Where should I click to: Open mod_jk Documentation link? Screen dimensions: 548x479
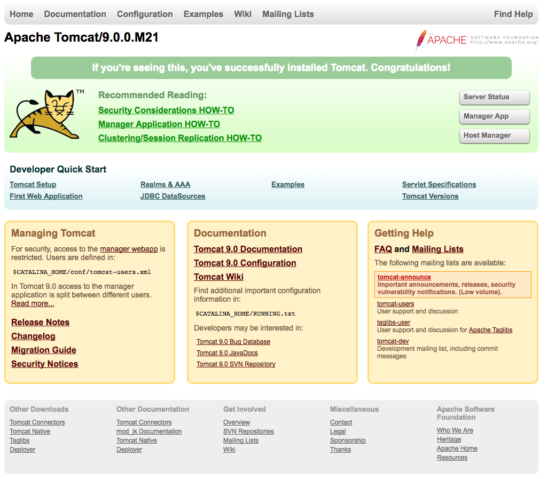(x=149, y=431)
